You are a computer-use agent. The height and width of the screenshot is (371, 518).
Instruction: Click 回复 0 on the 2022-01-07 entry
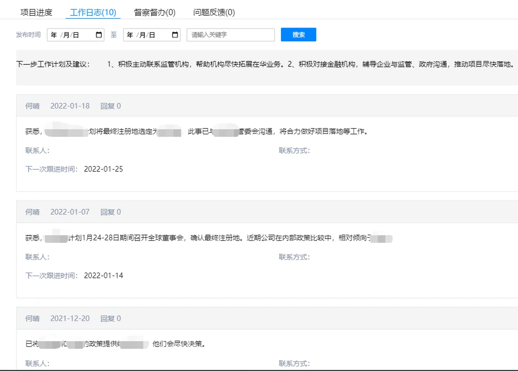click(111, 212)
